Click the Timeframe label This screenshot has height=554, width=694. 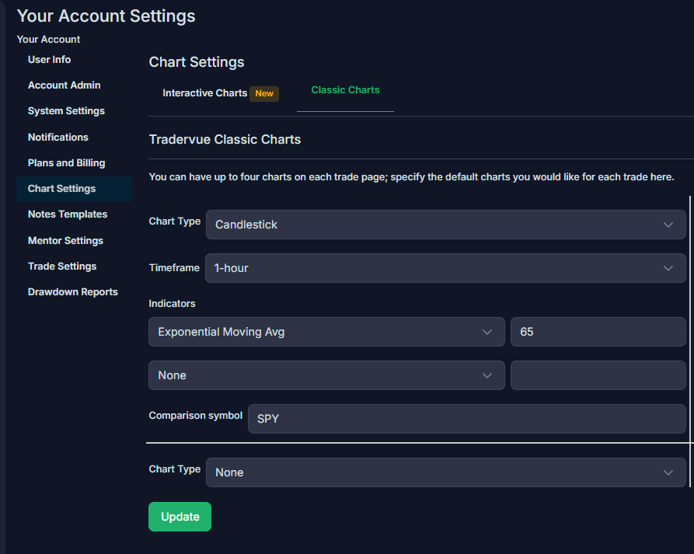coord(174,268)
